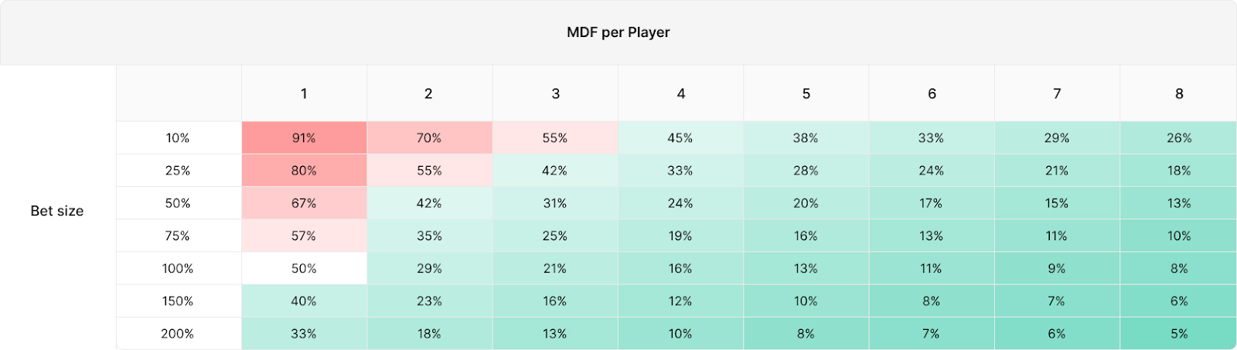Image resolution: width=1237 pixels, height=350 pixels.
Task: Click the MDF per Player table title
Action: 618,32
